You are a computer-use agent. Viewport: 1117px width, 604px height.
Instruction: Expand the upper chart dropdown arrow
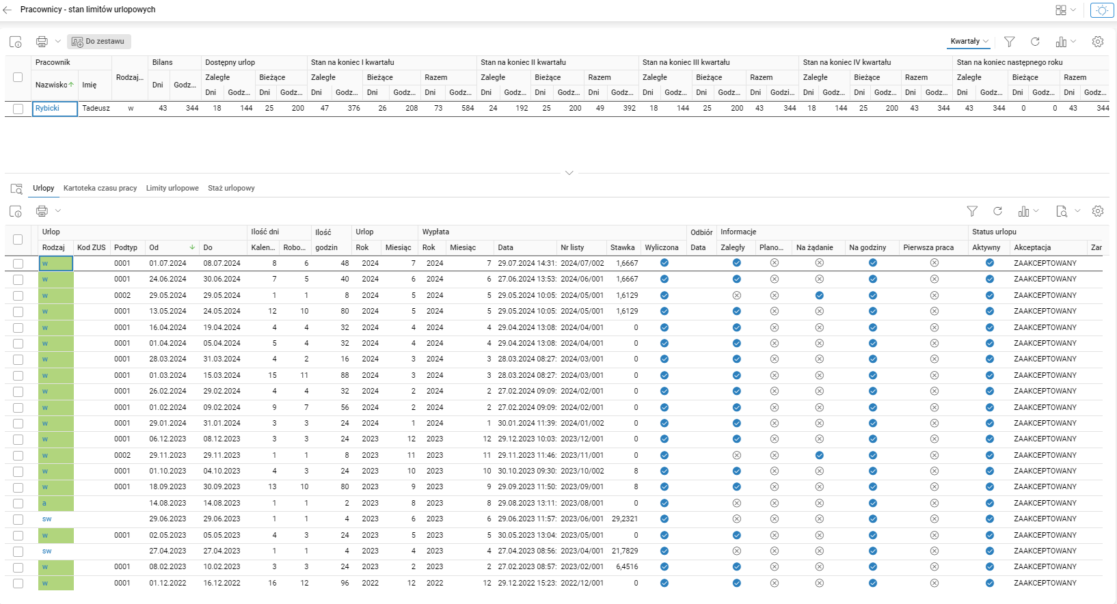pyautogui.click(x=1073, y=42)
